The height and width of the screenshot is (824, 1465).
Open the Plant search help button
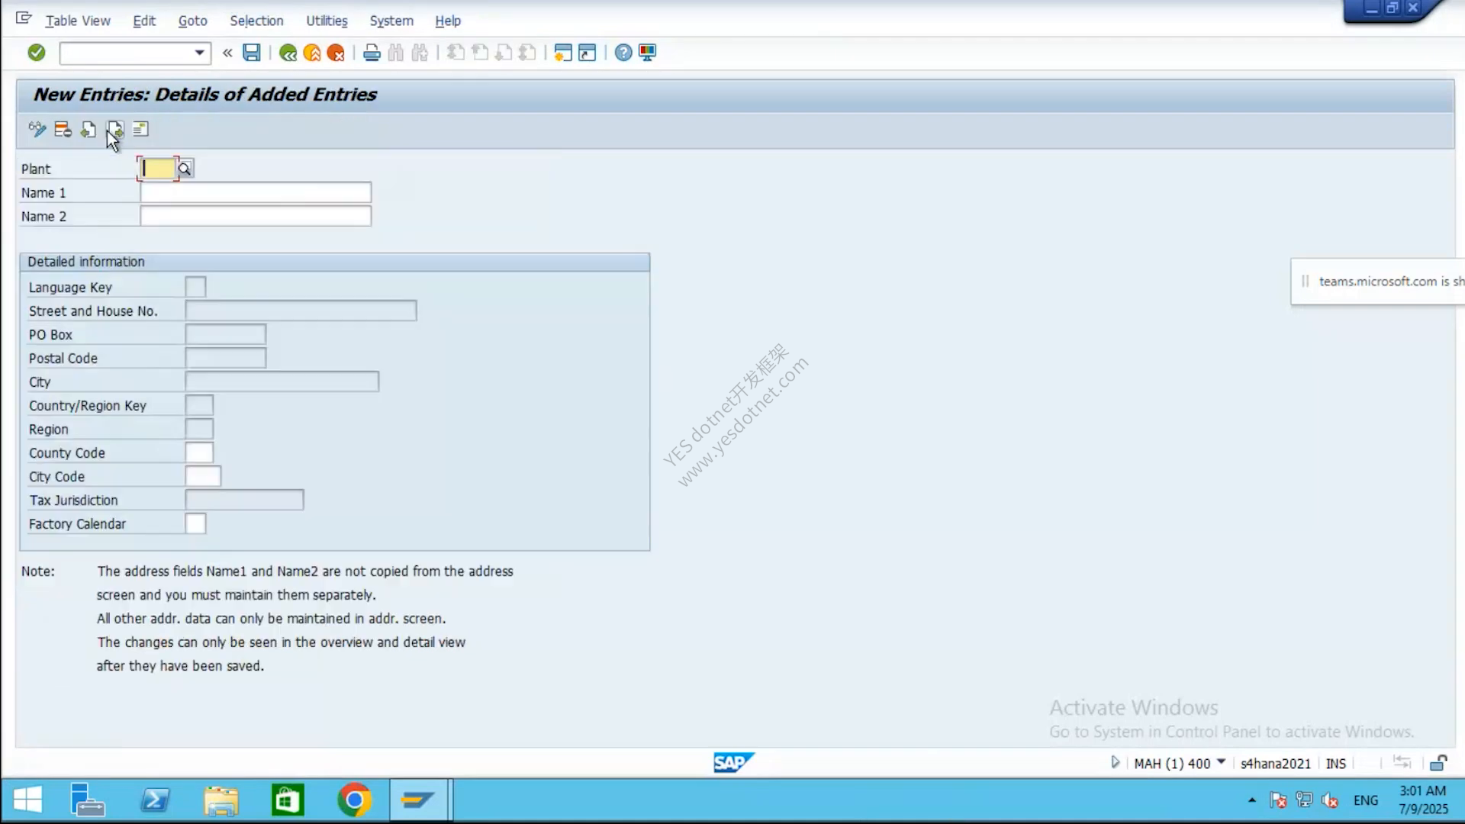185,169
